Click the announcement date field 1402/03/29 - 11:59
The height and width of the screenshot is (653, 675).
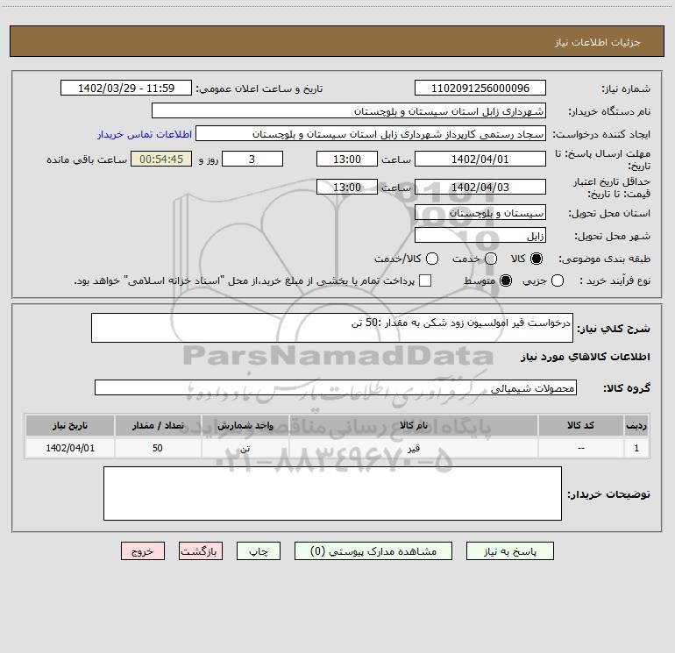(x=126, y=88)
